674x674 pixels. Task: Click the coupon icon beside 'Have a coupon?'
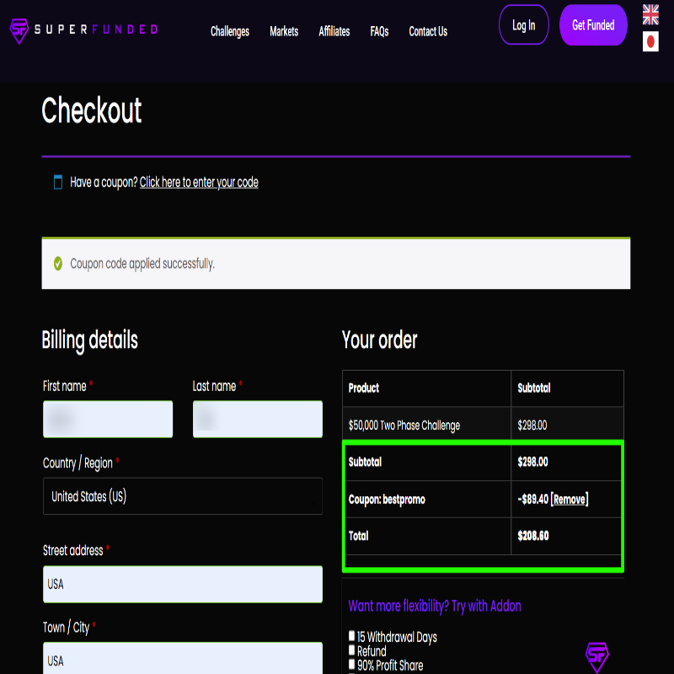tap(58, 182)
